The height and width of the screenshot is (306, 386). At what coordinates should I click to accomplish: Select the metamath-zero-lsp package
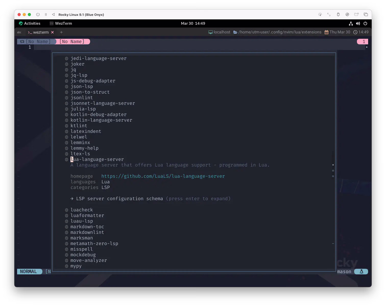click(x=94, y=244)
